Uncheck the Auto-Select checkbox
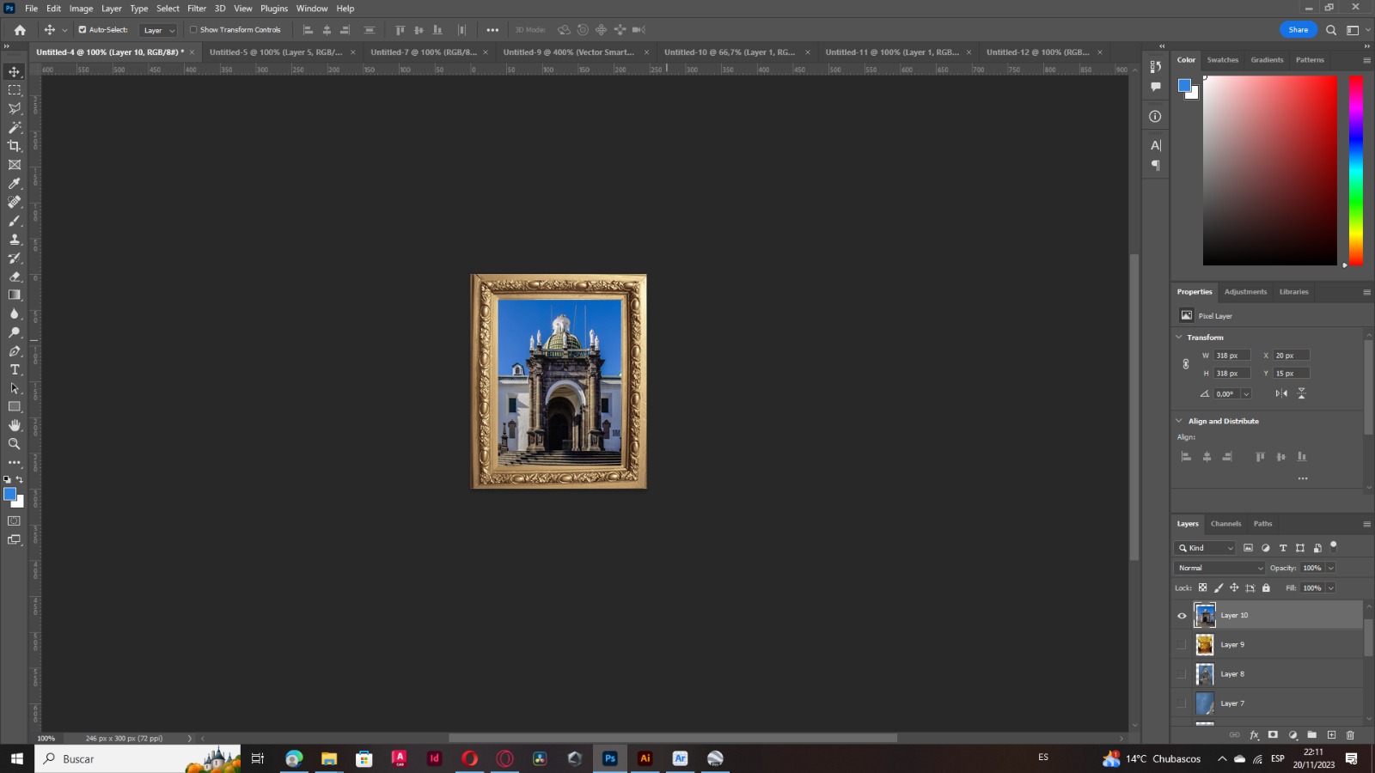Viewport: 1375px width, 773px height. pyautogui.click(x=82, y=30)
